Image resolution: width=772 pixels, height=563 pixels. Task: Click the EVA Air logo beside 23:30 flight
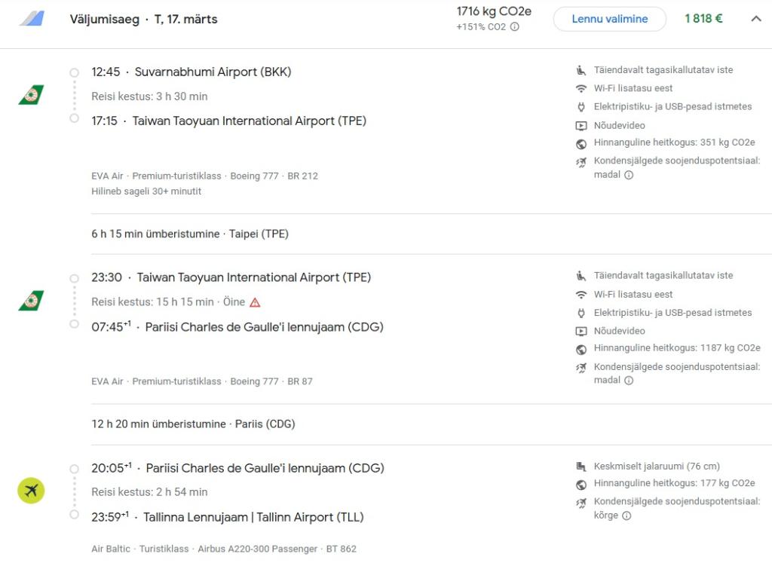(x=31, y=301)
